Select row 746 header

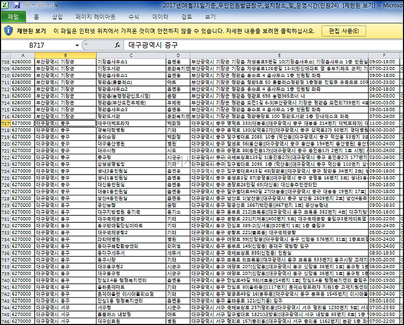click(x=6, y=322)
